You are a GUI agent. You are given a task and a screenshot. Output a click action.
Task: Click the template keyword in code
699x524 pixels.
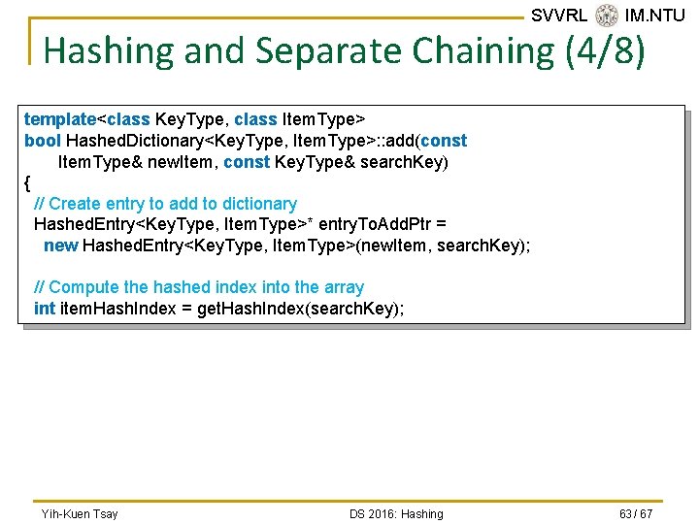(60, 119)
